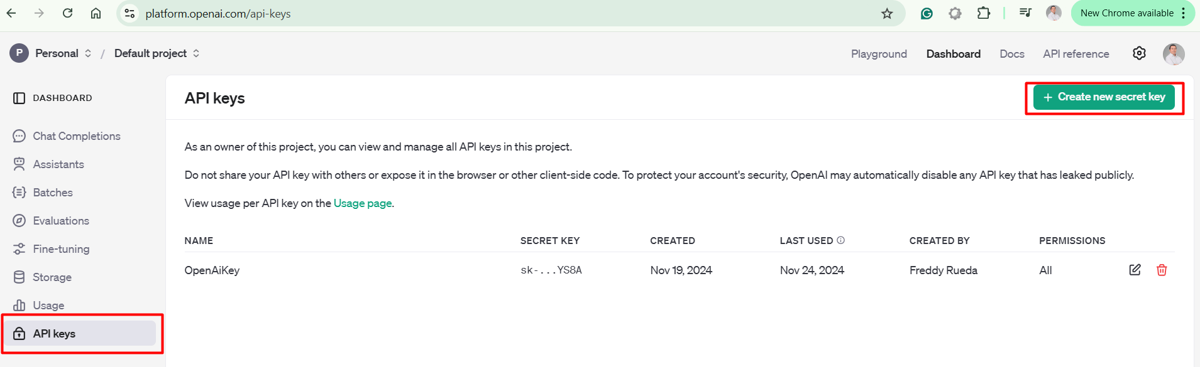Open Evaluations in sidebar
Viewport: 1200px width, 367px height.
61,221
